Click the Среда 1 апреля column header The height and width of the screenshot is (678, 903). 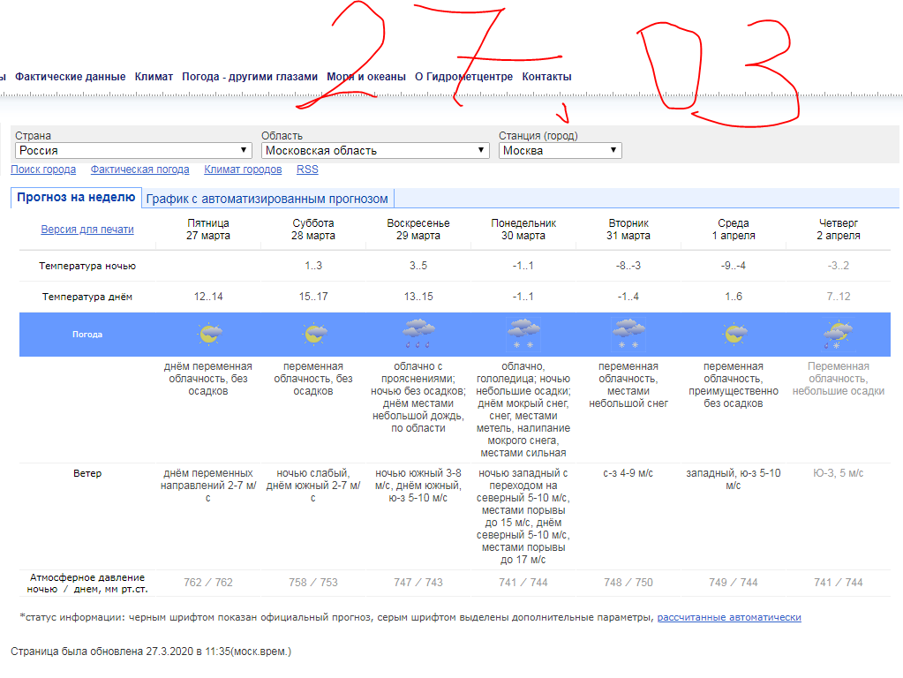(x=734, y=230)
